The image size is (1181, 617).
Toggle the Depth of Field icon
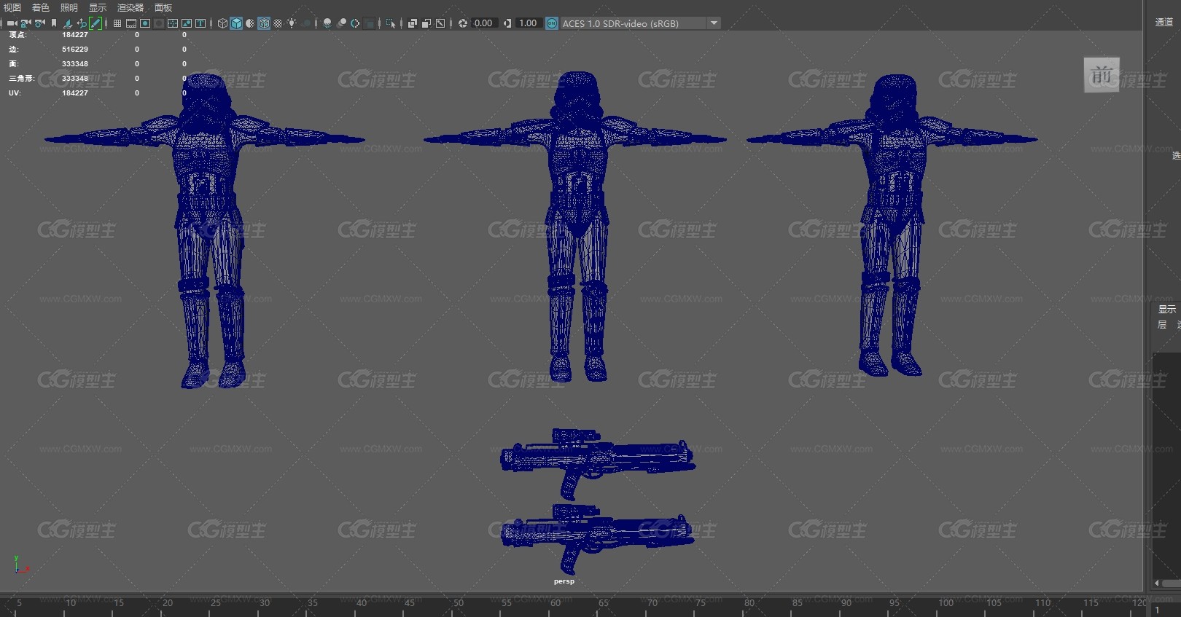coord(370,23)
